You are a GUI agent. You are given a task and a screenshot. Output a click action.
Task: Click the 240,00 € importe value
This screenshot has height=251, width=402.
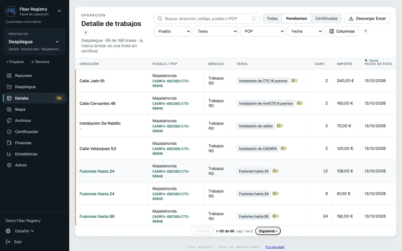point(345,81)
